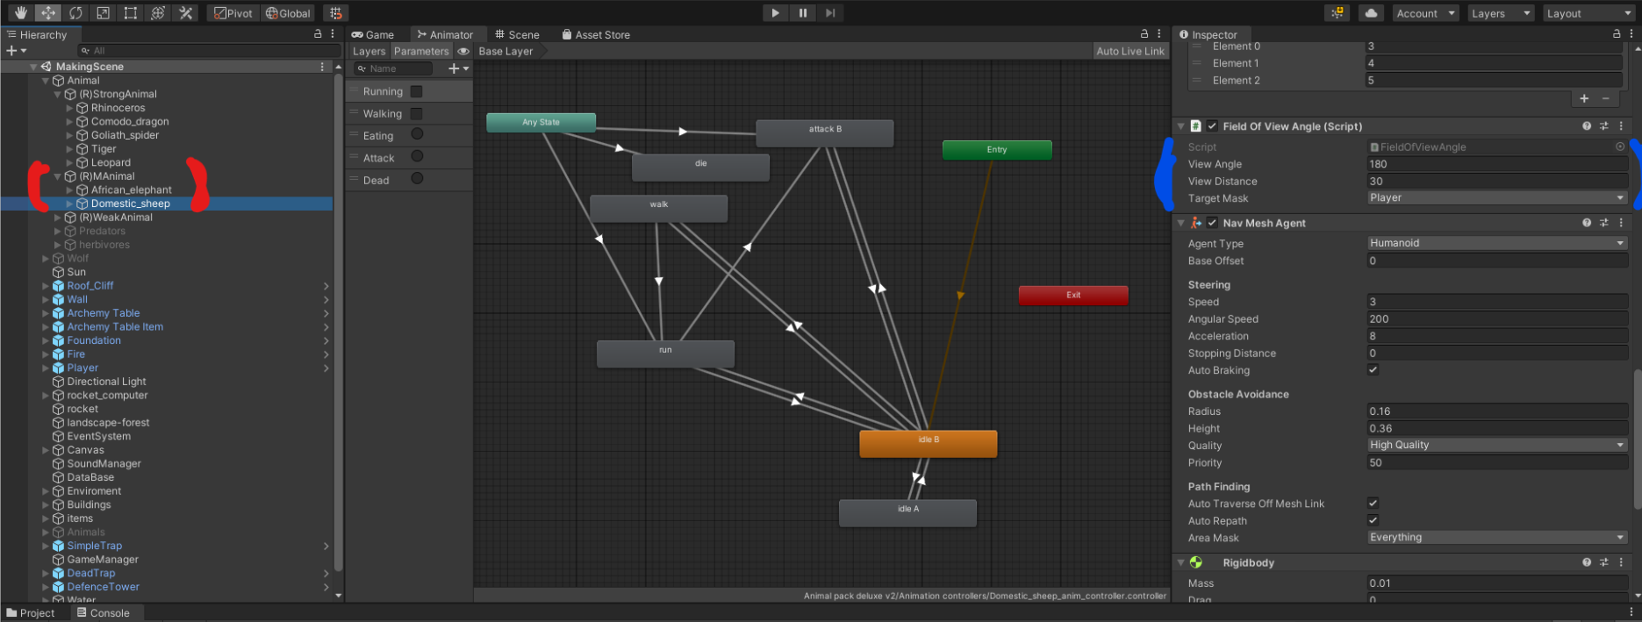The width and height of the screenshot is (1642, 622).
Task: Start Play mode
Action: (x=775, y=13)
